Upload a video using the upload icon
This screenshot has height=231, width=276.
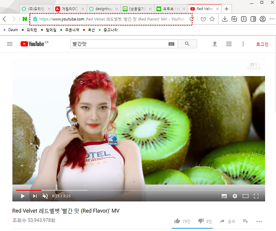215,44
